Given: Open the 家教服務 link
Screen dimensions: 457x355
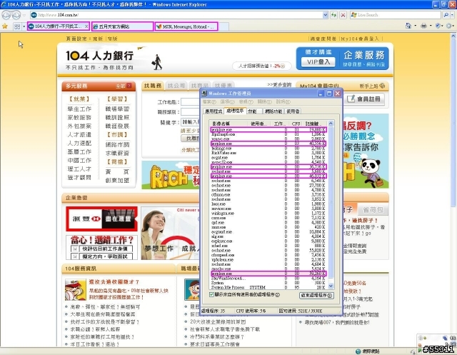Looking at the screenshot, I should click(79, 117).
